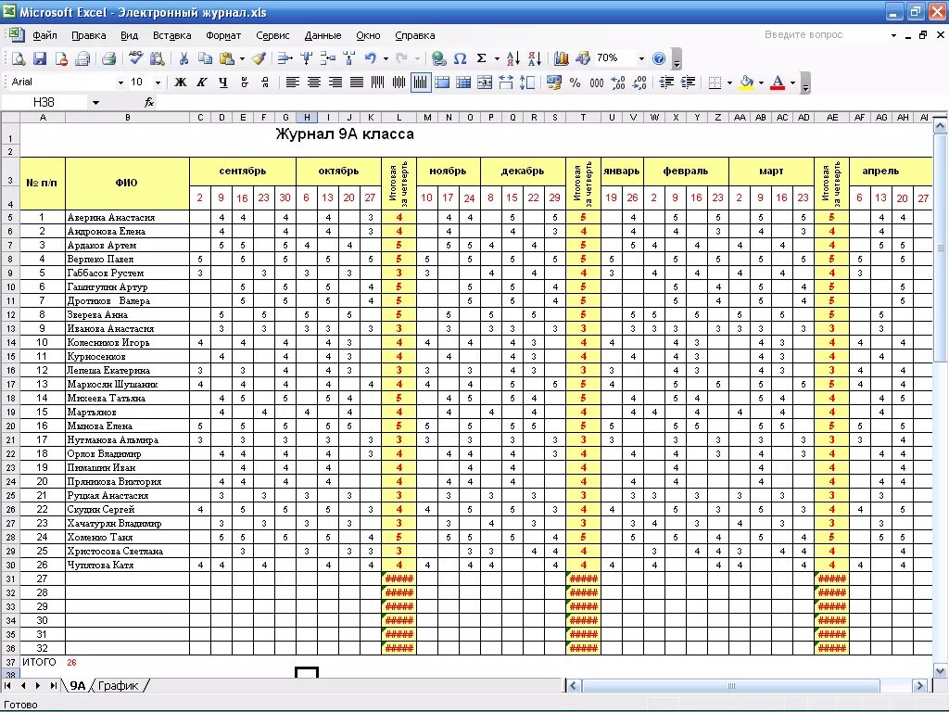Click the Save floppy disk icon
This screenshot has width=949, height=712.
pyautogui.click(x=40, y=58)
